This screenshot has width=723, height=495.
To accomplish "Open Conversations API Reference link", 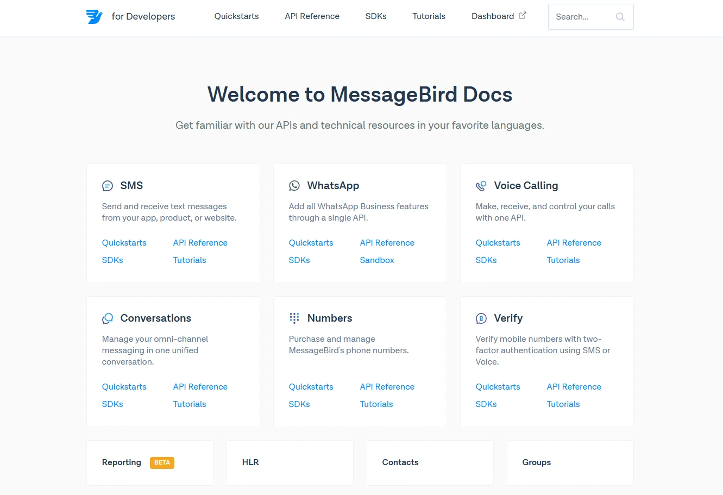I will [200, 387].
